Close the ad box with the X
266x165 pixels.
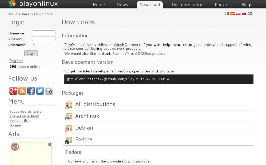50,145
